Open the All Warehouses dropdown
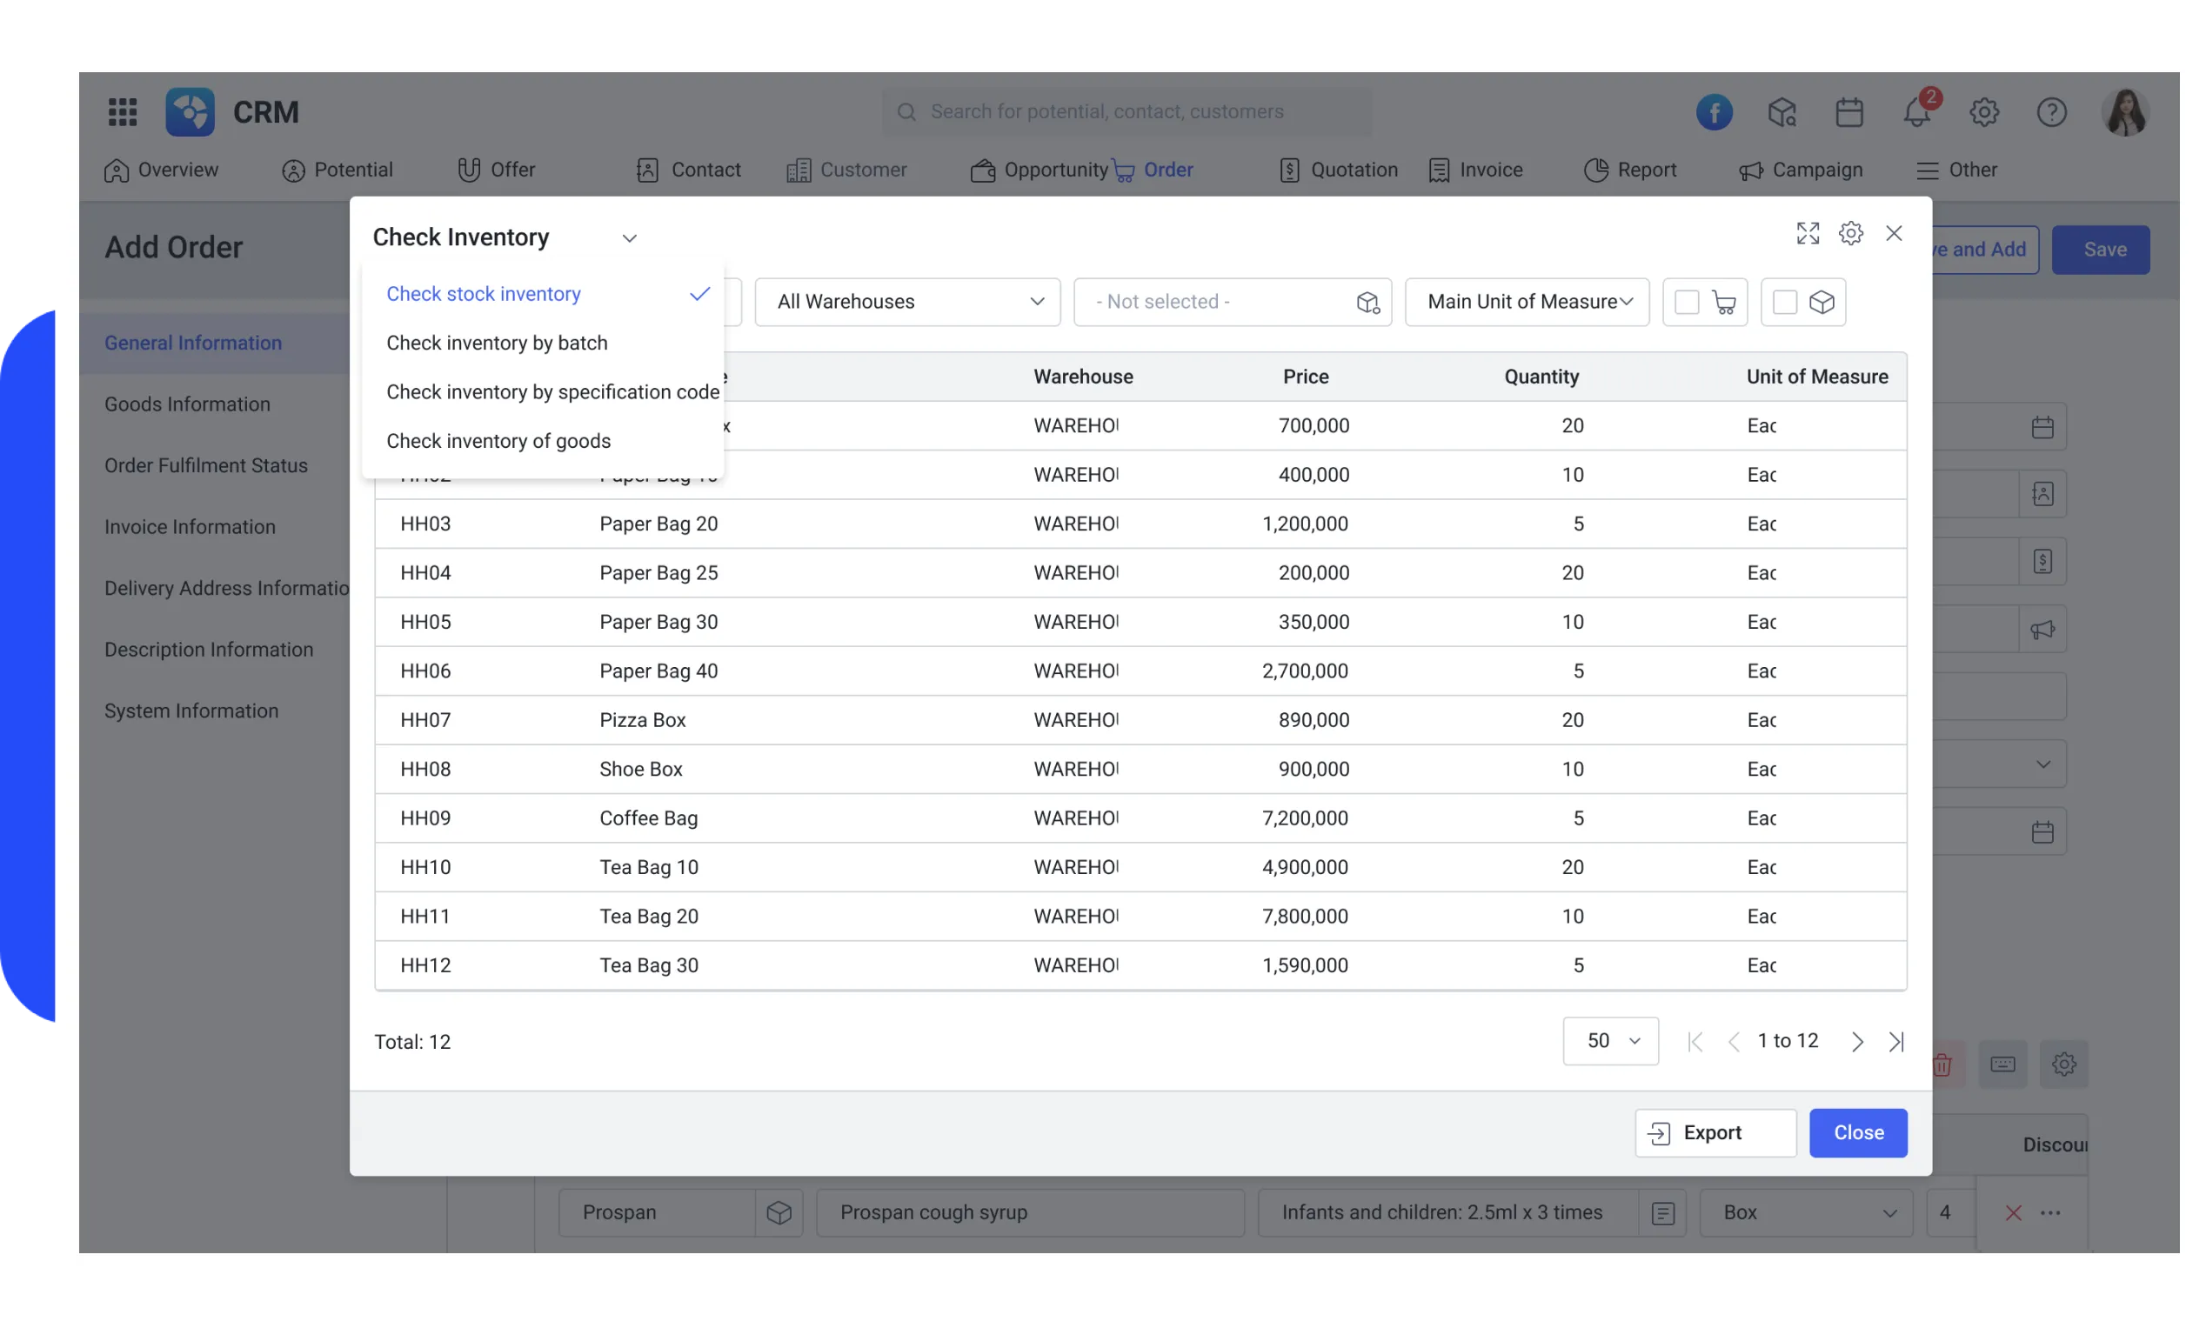 coord(906,302)
